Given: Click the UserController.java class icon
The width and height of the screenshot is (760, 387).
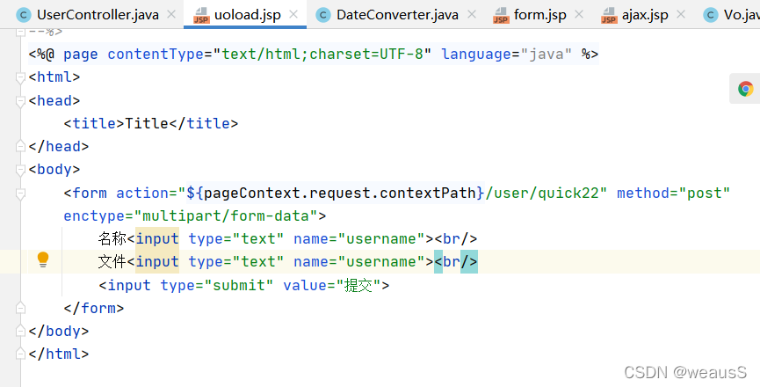Looking at the screenshot, I should 23,15.
